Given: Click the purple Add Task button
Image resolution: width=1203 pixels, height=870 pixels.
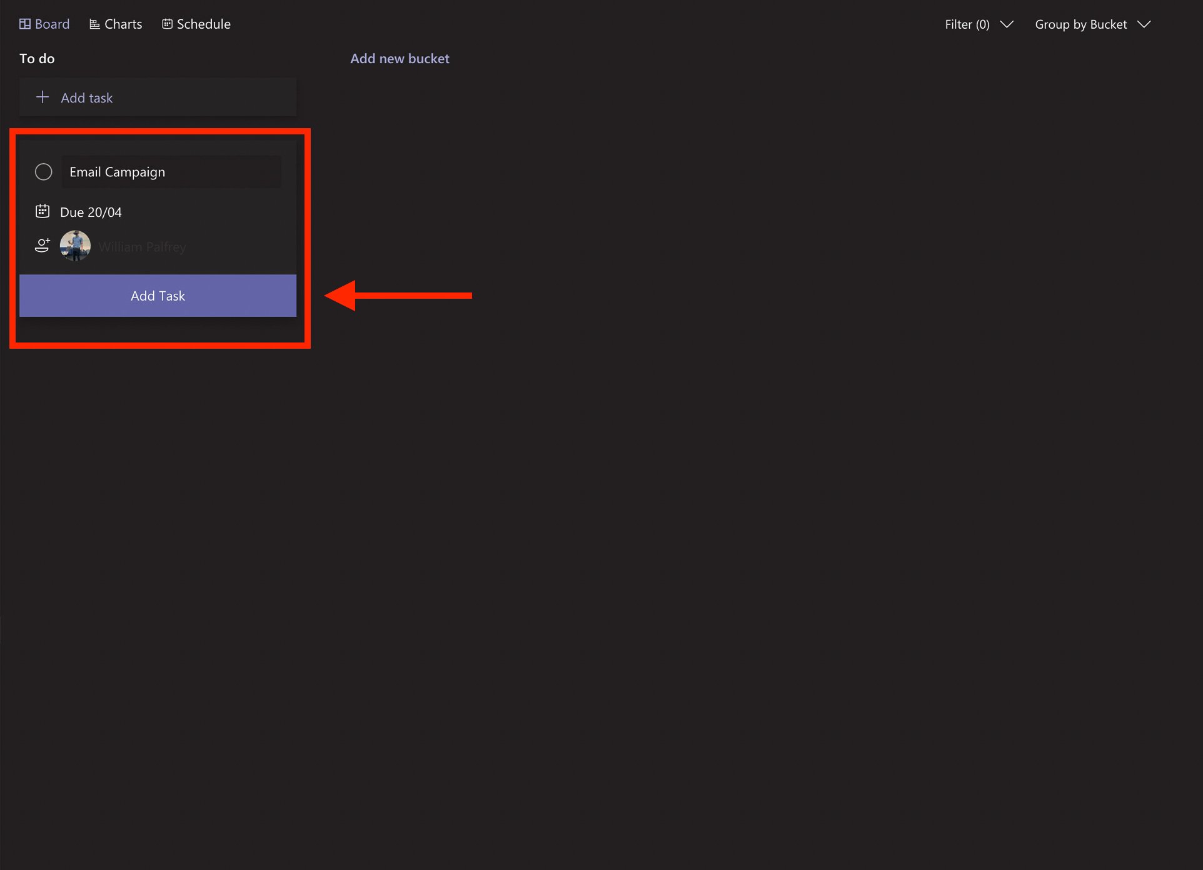Looking at the screenshot, I should tap(158, 295).
